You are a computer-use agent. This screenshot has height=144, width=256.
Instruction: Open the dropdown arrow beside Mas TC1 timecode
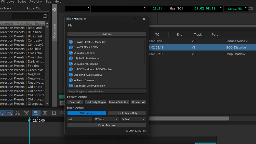coord(221,8)
